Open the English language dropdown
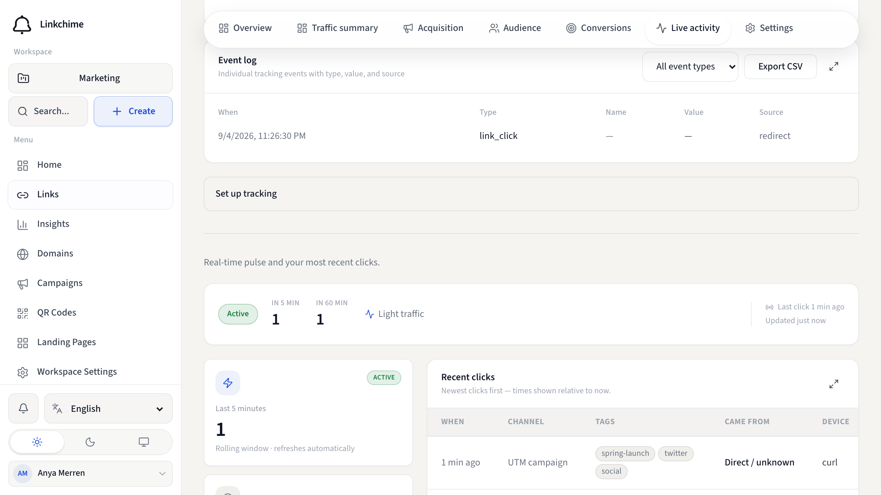The image size is (881, 495). coord(108,408)
